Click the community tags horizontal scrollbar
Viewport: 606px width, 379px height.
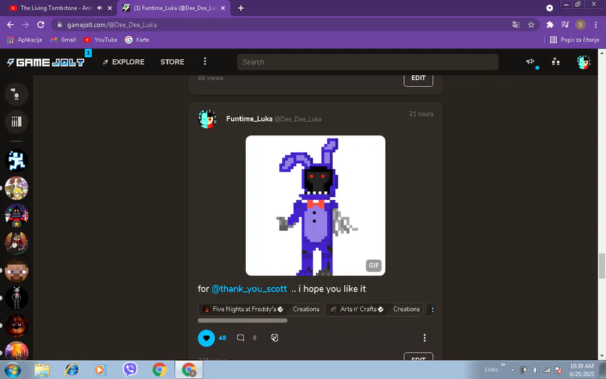pyautogui.click(x=242, y=320)
